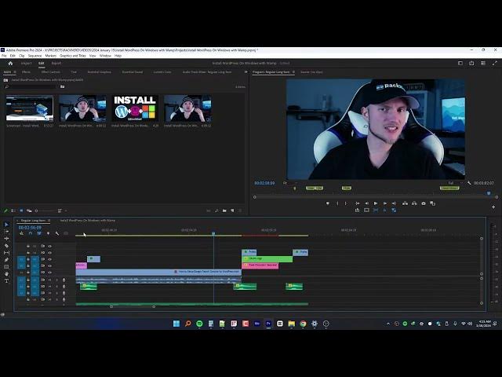Mute the first audio track
Screen dimensions: 502x377
[x=49, y=280]
